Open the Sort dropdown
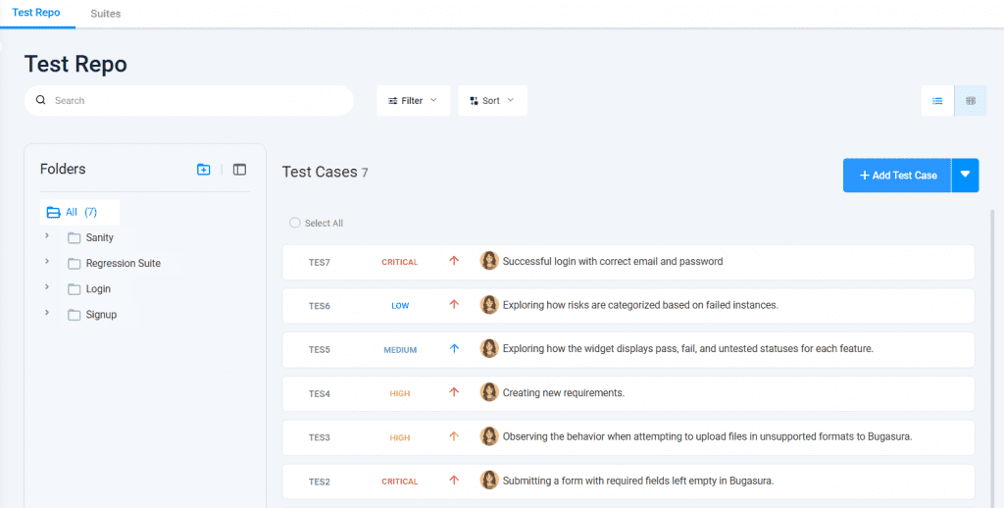The height and width of the screenshot is (508, 1004). pos(492,101)
